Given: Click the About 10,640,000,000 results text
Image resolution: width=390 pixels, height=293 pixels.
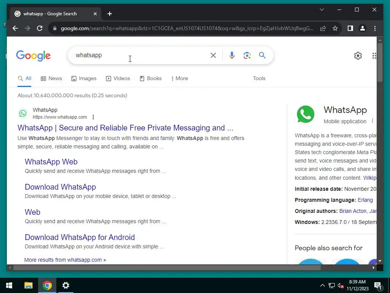Looking at the screenshot, I should [x=72, y=95].
